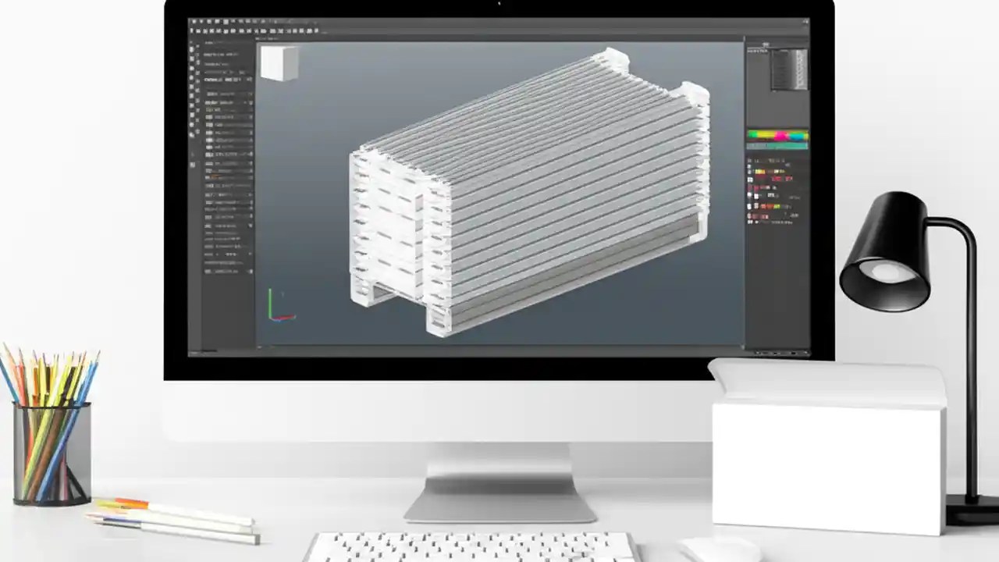
Task: Open the dropdown at the top of the left panel
Action: [x=226, y=41]
